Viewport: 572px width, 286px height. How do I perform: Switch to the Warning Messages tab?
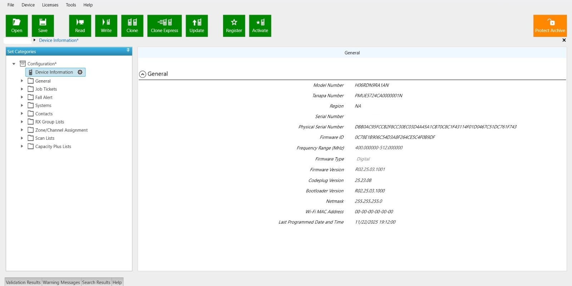click(61, 282)
